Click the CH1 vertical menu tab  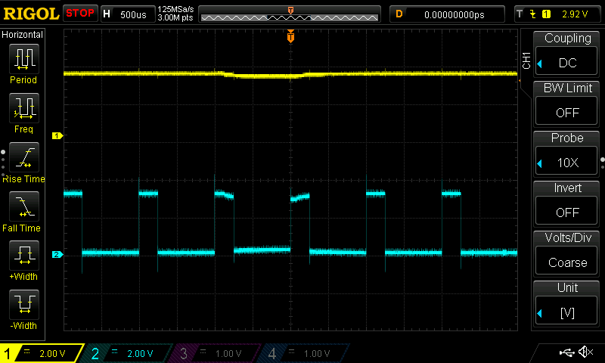(x=526, y=60)
